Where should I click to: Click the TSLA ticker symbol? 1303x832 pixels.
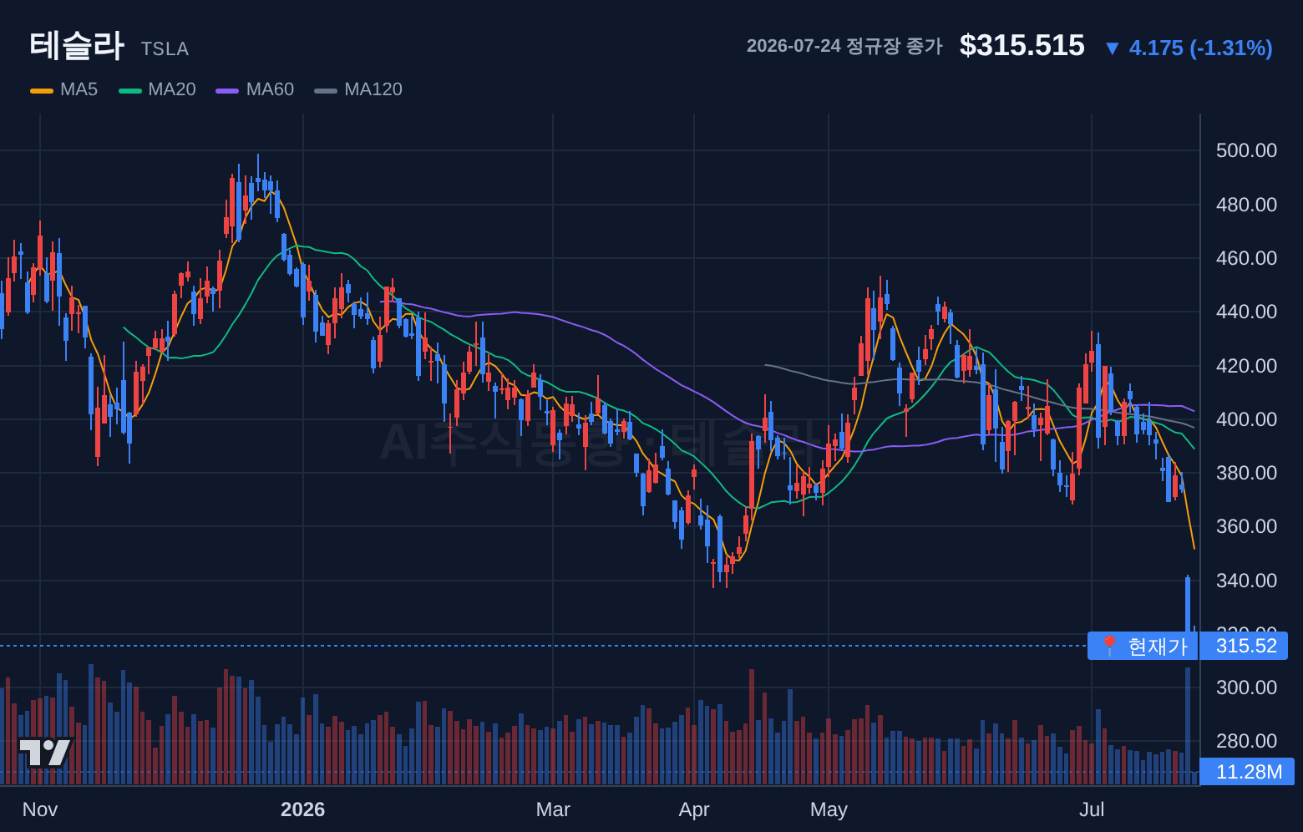(x=165, y=49)
